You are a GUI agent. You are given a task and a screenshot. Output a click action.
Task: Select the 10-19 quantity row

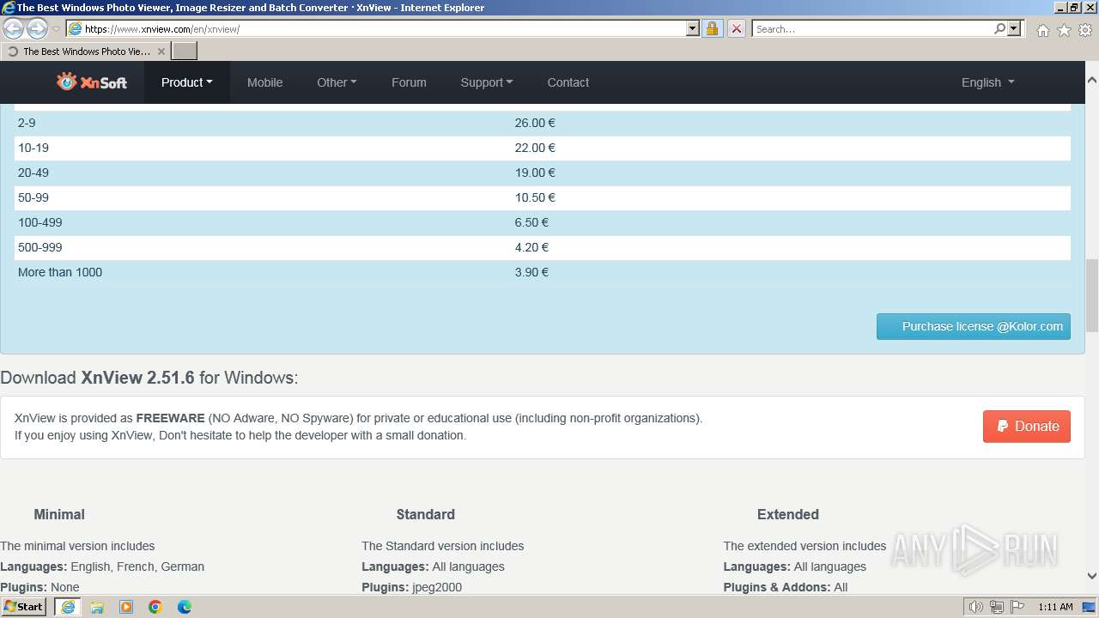pos(543,148)
